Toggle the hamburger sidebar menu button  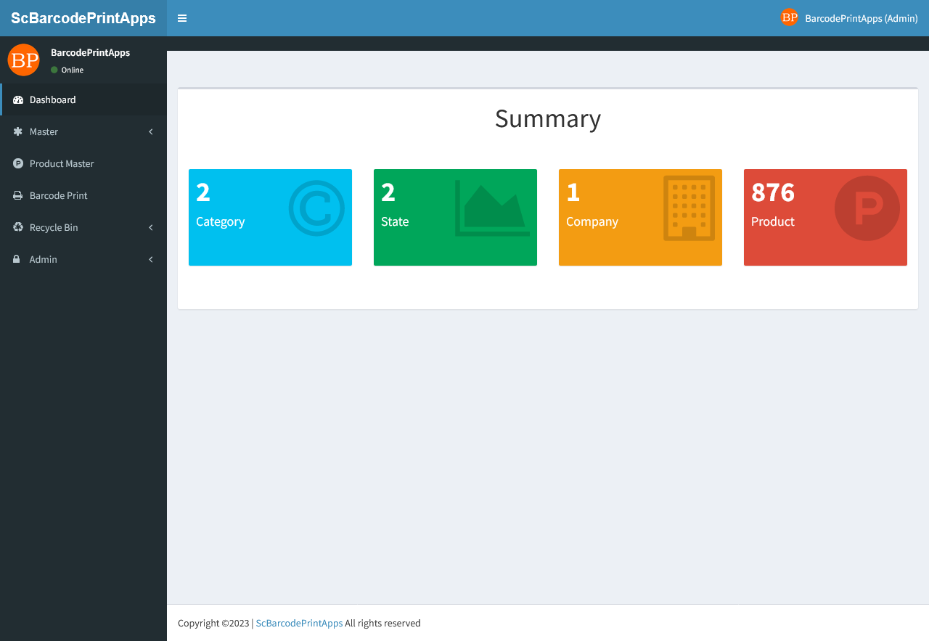click(182, 18)
